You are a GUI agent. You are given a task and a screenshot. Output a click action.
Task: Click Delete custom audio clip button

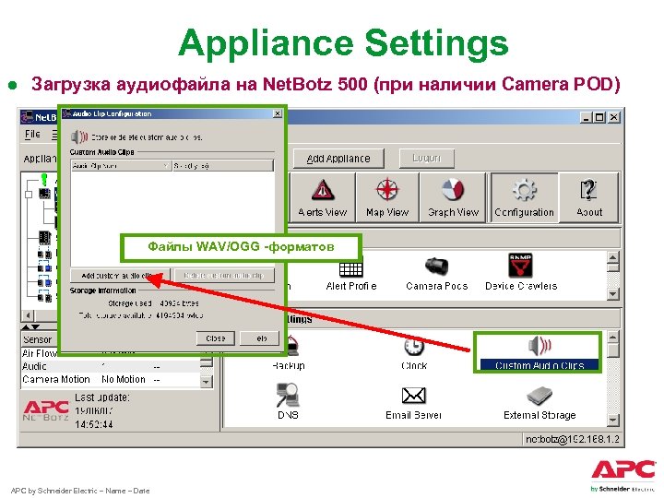[x=224, y=275]
